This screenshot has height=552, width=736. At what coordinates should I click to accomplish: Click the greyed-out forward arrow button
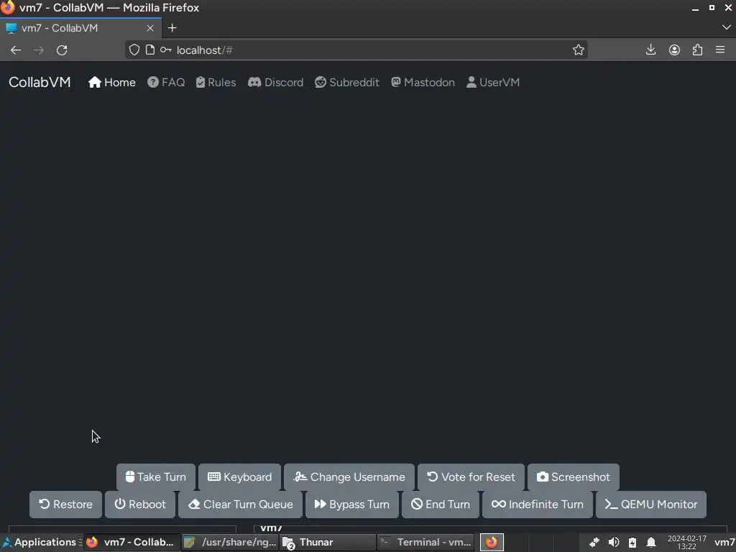click(39, 50)
